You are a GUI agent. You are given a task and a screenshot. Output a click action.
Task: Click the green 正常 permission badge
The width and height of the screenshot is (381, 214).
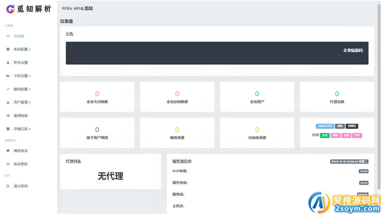click(x=324, y=136)
